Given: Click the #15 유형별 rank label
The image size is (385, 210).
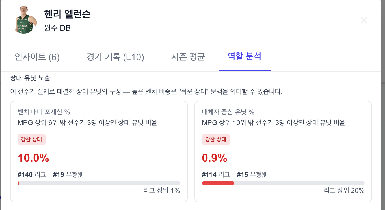Looking at the screenshot, I should pos(252,175).
